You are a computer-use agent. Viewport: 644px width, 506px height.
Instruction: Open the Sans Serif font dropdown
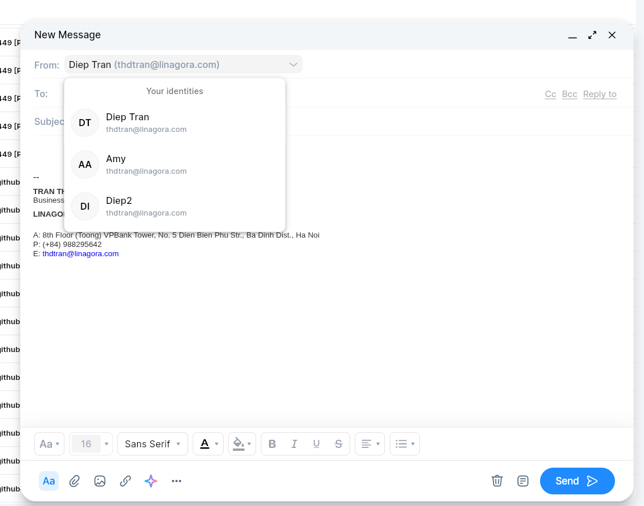click(153, 444)
